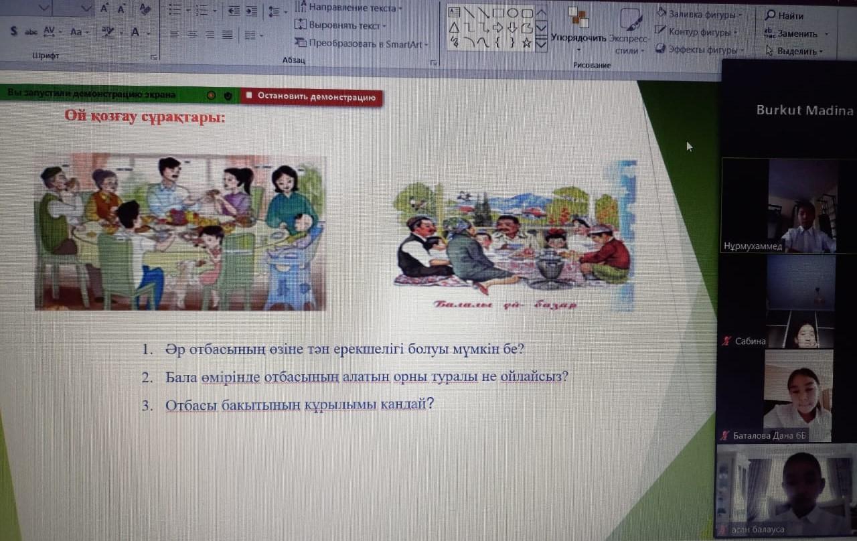Select the Star shape from the gallery
The height and width of the screenshot is (541, 857).
(x=527, y=42)
